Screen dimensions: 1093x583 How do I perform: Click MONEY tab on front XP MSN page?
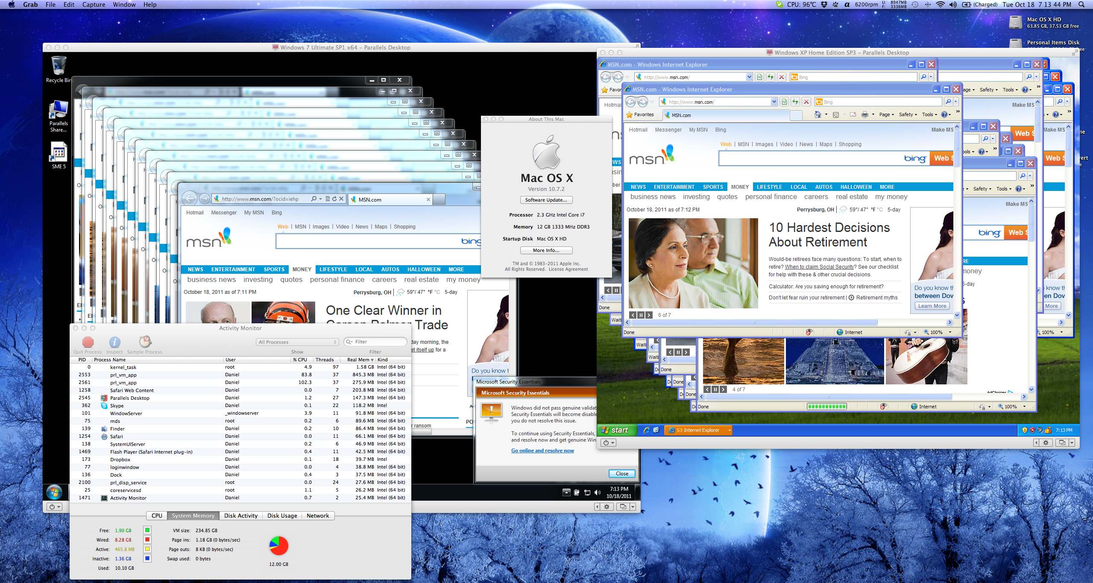pos(740,187)
